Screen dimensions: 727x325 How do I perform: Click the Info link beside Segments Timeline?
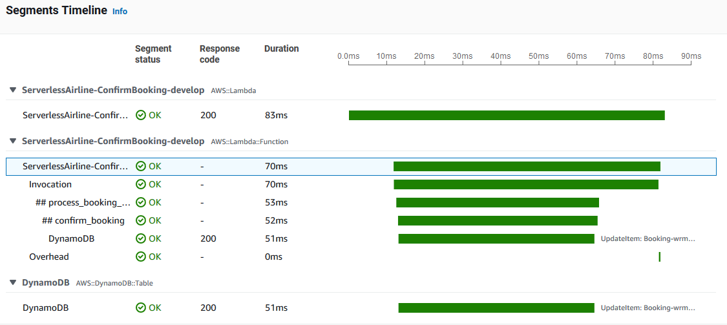click(x=120, y=12)
